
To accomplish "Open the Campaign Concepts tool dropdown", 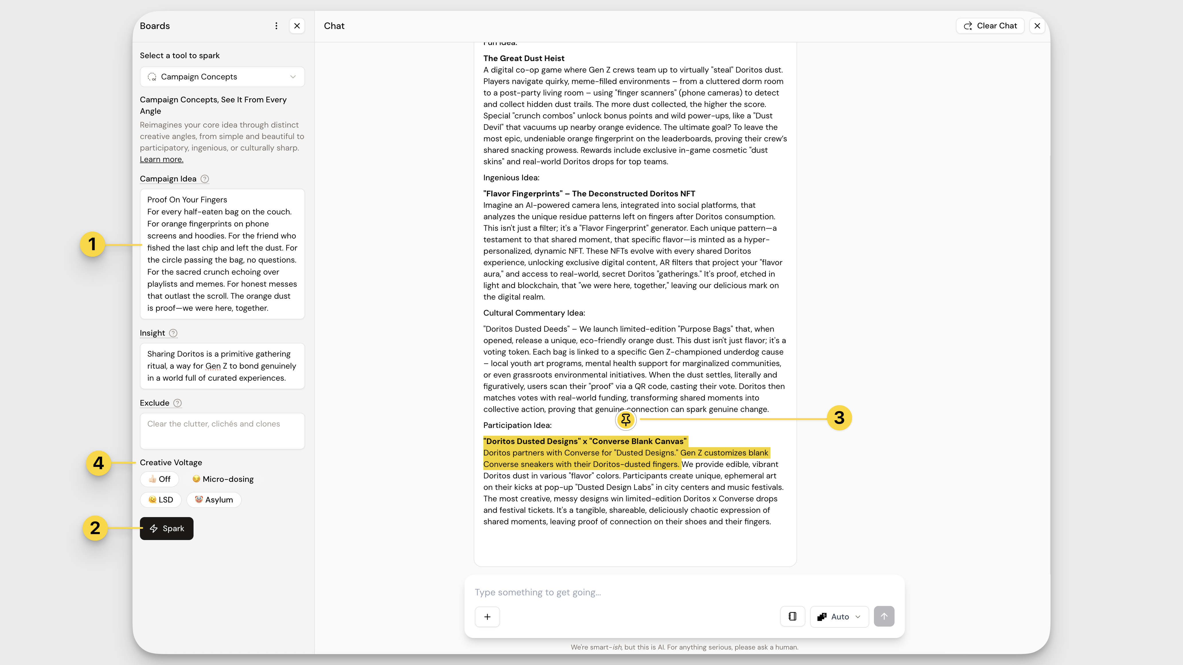I will [x=222, y=77].
